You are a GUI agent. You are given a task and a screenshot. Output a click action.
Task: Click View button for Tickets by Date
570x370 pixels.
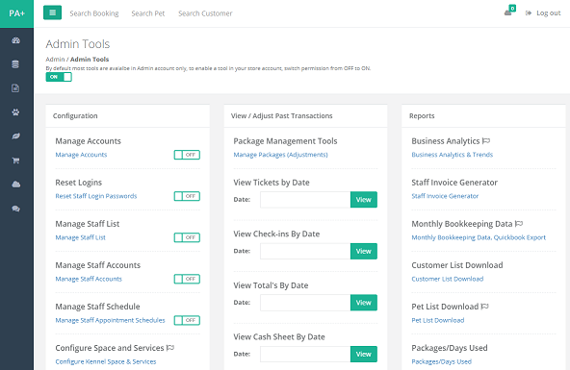364,200
